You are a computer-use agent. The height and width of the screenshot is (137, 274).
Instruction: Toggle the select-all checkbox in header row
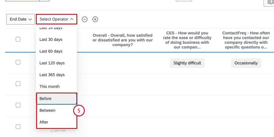point(18,39)
